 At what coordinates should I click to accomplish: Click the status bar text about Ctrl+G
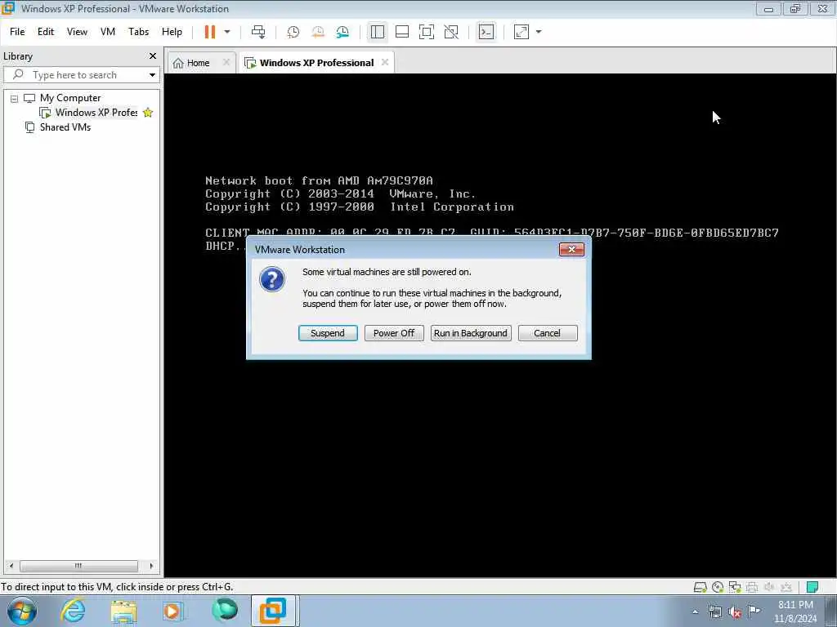117,587
